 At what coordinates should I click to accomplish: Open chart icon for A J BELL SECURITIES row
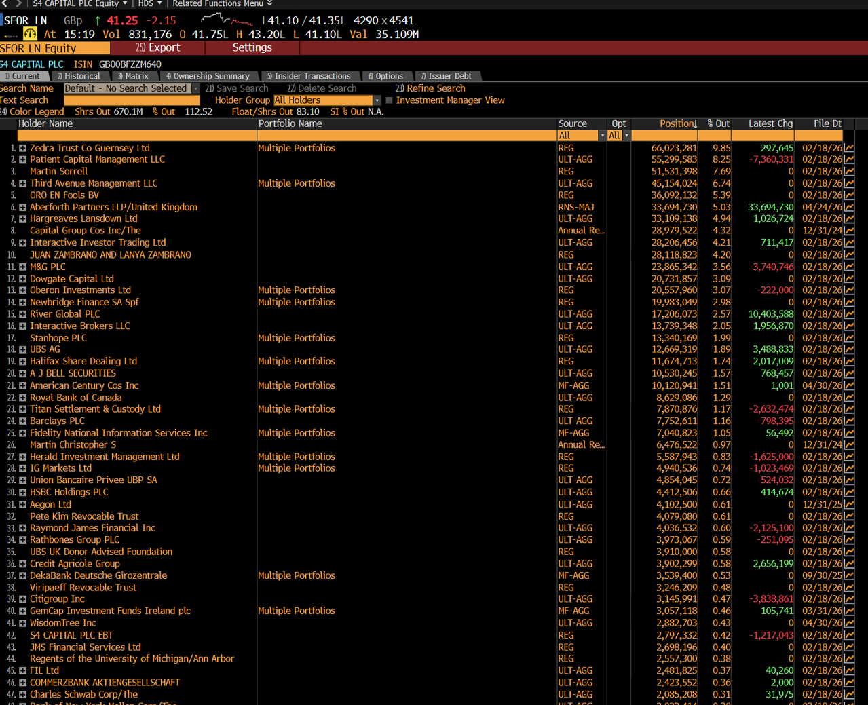point(849,373)
